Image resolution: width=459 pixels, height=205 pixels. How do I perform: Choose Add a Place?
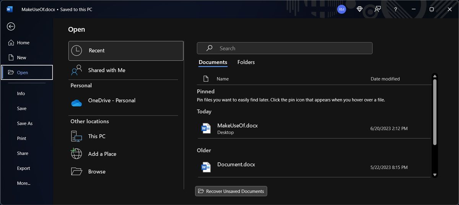[123, 154]
